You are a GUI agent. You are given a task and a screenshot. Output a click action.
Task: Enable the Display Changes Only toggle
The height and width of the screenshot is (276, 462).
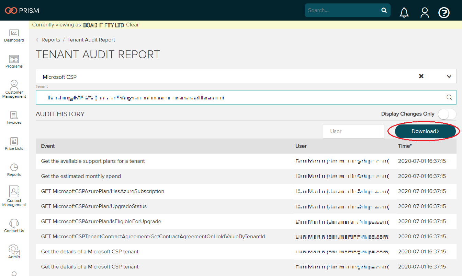(x=447, y=114)
